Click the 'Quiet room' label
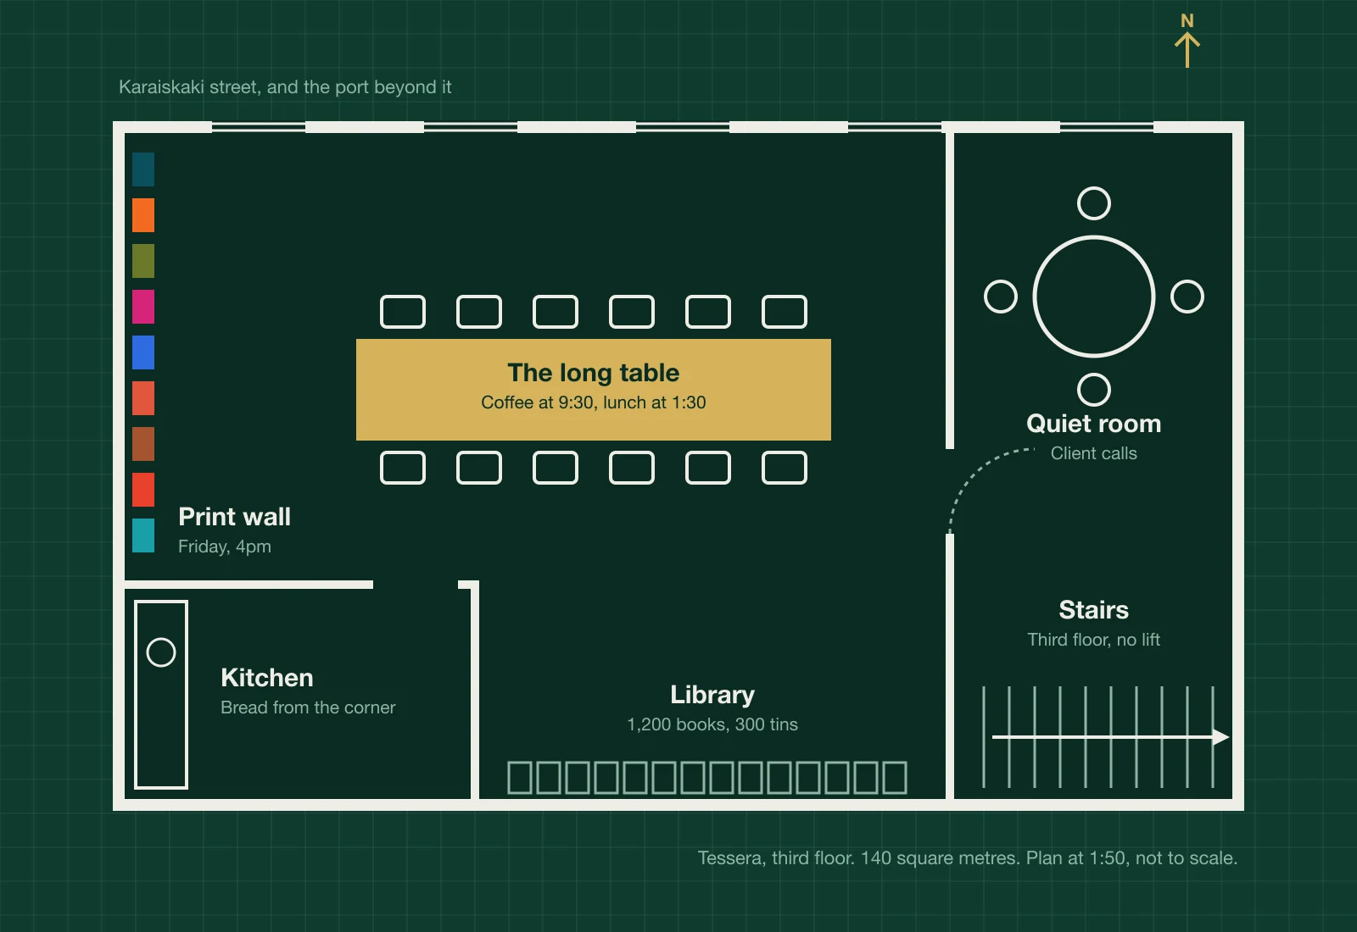 click(1094, 424)
